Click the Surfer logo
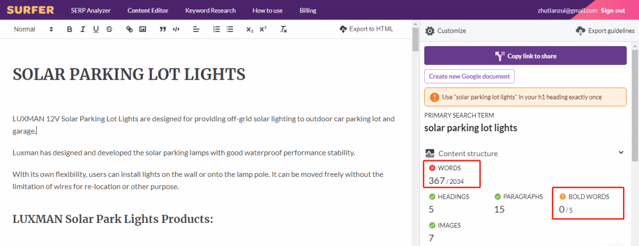 (30, 10)
